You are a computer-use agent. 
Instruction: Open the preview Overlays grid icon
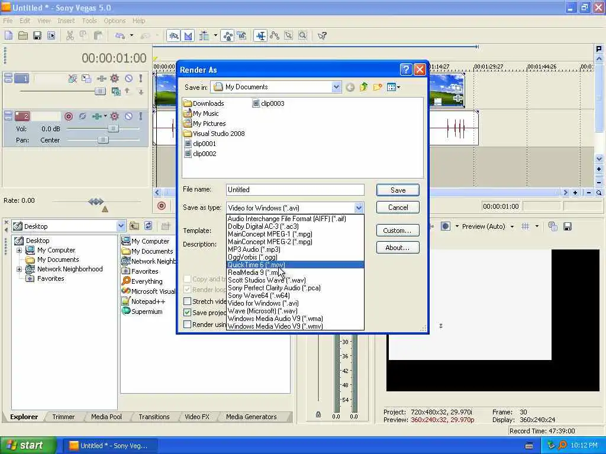point(526,226)
